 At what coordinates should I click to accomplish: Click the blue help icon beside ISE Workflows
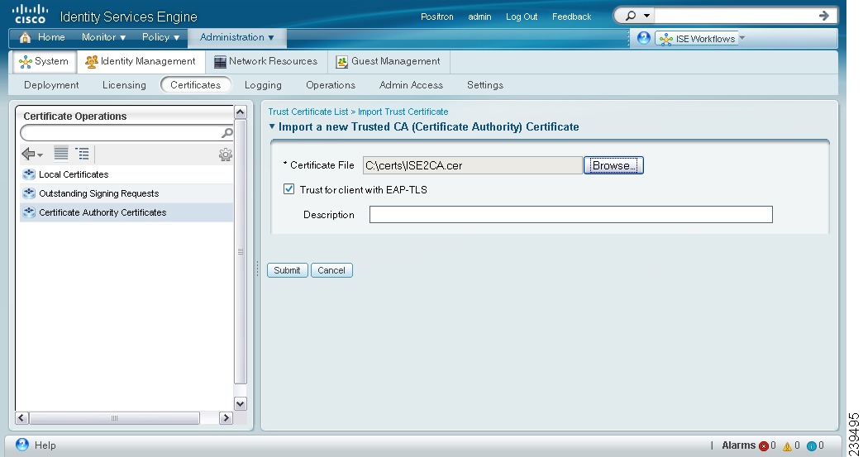[x=643, y=38]
